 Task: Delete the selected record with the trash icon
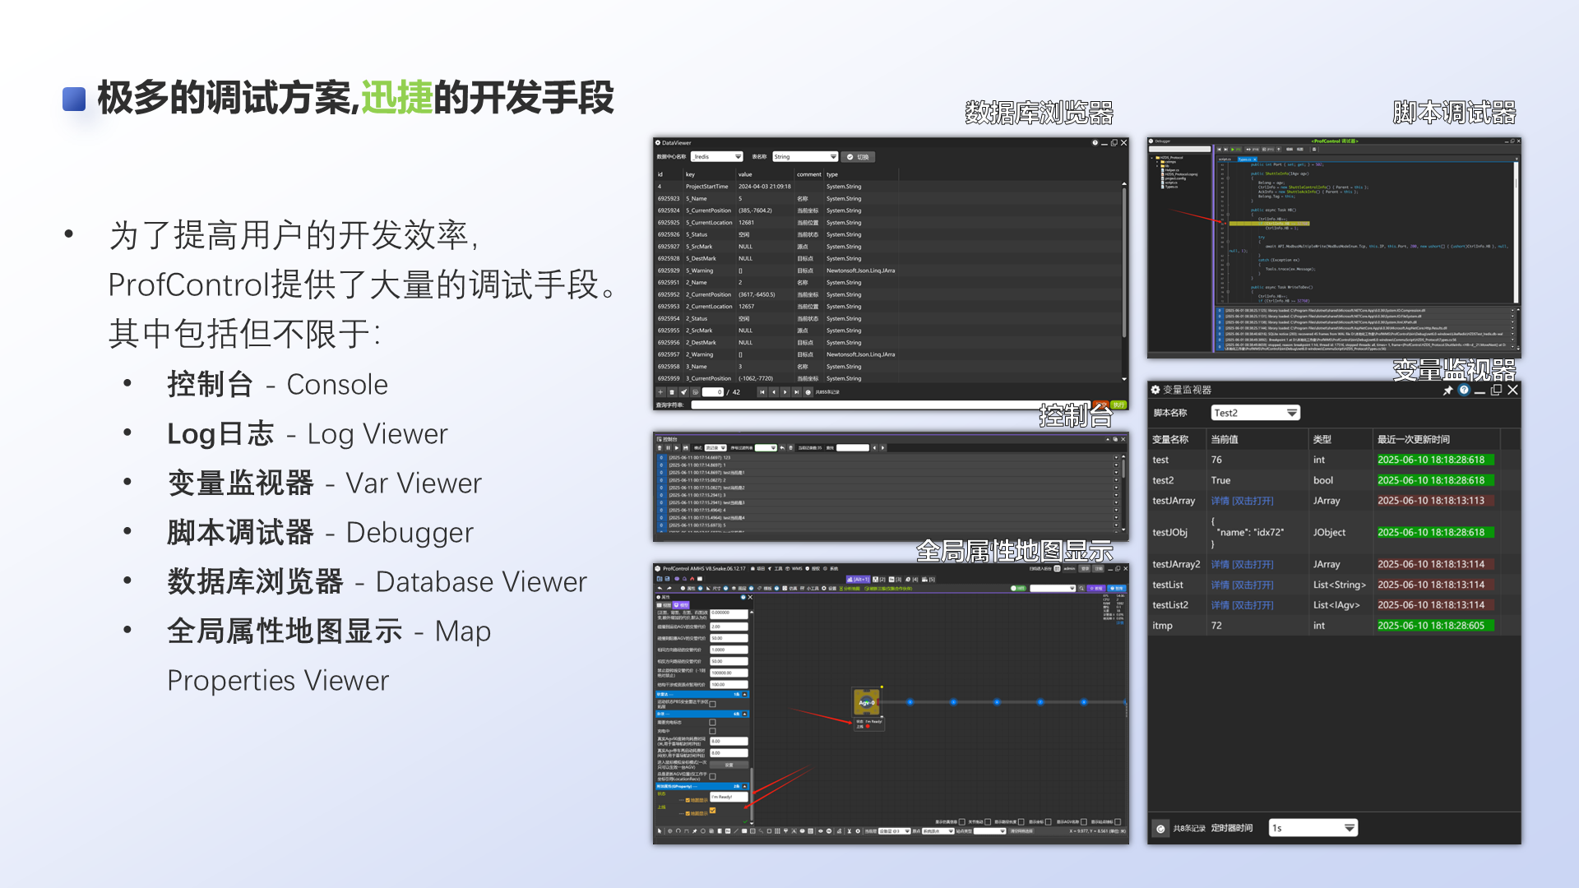point(672,392)
